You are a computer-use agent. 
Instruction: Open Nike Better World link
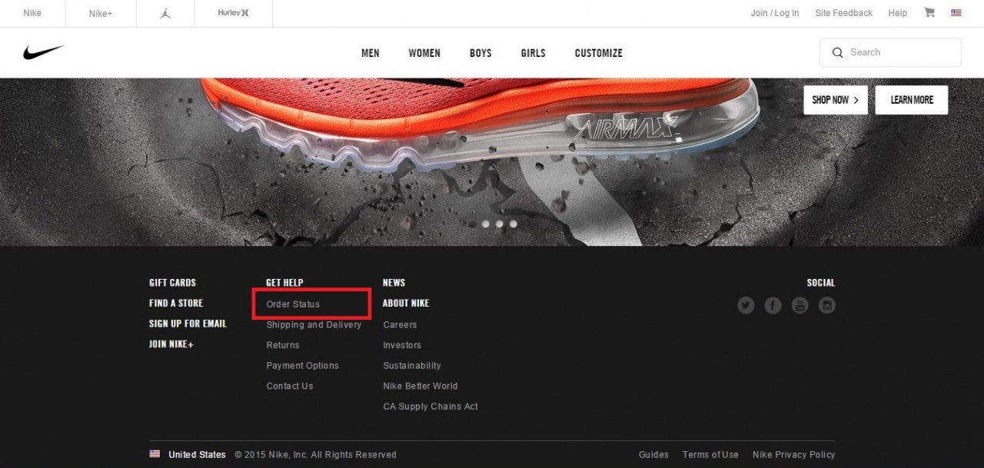[x=421, y=386]
